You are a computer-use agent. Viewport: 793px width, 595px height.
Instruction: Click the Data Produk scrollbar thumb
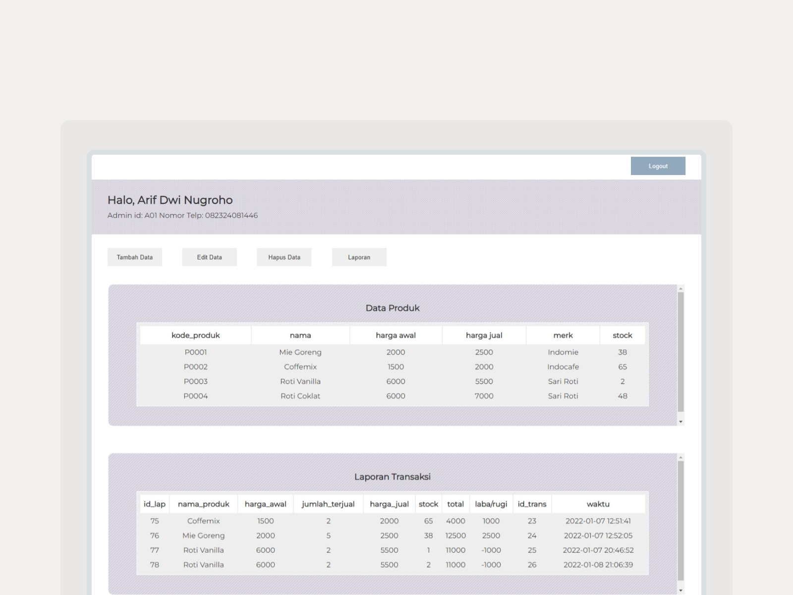coord(680,352)
